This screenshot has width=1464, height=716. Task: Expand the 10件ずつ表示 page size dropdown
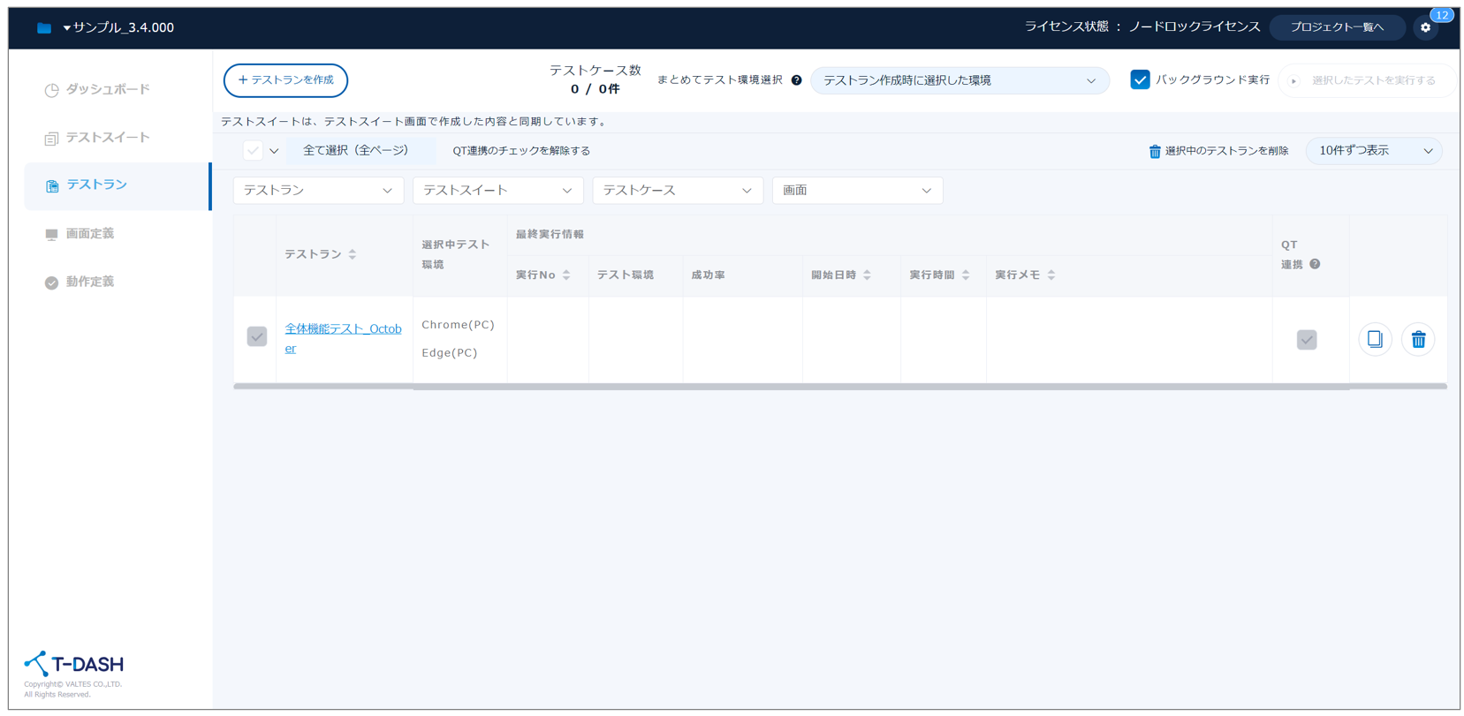coord(1373,151)
